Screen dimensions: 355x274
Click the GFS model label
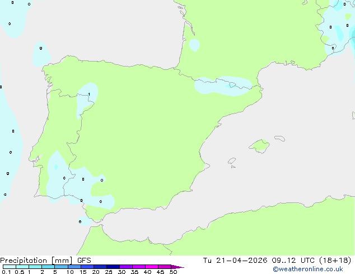click(84, 261)
